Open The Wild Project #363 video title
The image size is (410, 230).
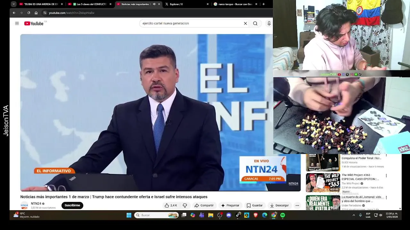(360, 177)
